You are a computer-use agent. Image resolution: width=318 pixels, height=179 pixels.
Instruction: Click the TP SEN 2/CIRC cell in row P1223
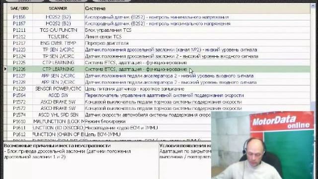click(x=59, y=50)
